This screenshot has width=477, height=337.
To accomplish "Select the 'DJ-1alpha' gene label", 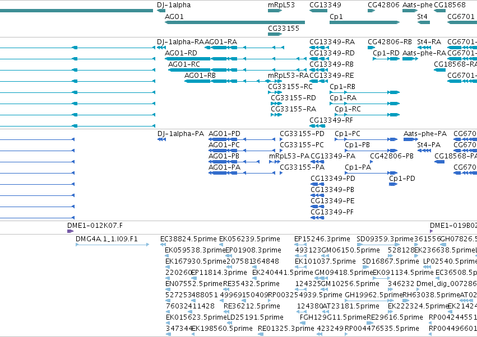I will (x=174, y=5).
